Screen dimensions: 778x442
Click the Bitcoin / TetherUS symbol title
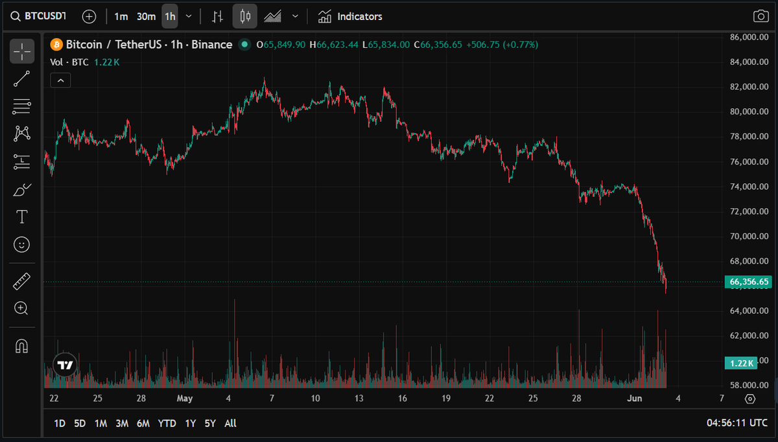click(149, 45)
